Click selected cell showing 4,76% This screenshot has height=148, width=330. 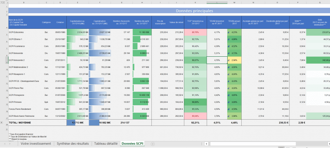(x=217, y=60)
